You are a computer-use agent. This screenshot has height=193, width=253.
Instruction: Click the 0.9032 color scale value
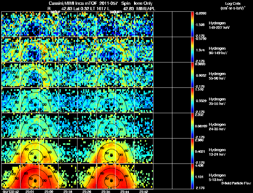click(x=201, y=75)
